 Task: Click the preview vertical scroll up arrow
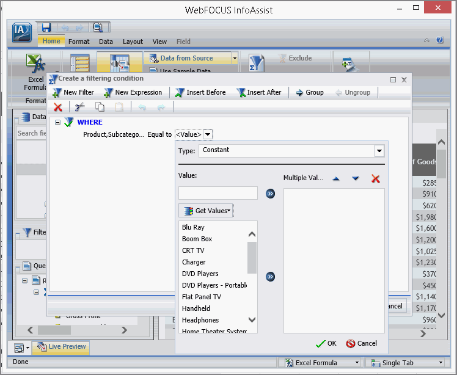tap(441, 142)
